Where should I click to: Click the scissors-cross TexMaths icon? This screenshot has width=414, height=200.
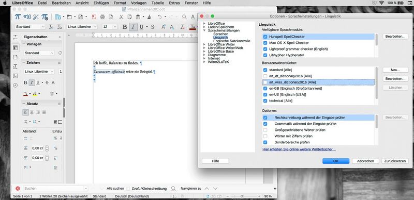pyautogui.click(x=36, y=17)
